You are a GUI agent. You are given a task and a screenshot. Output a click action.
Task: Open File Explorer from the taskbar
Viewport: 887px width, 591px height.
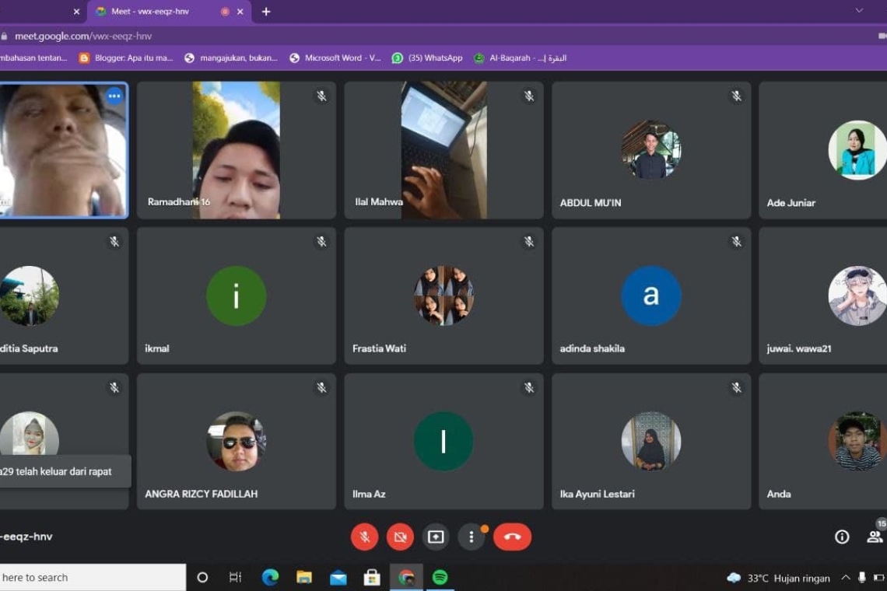pyautogui.click(x=304, y=578)
